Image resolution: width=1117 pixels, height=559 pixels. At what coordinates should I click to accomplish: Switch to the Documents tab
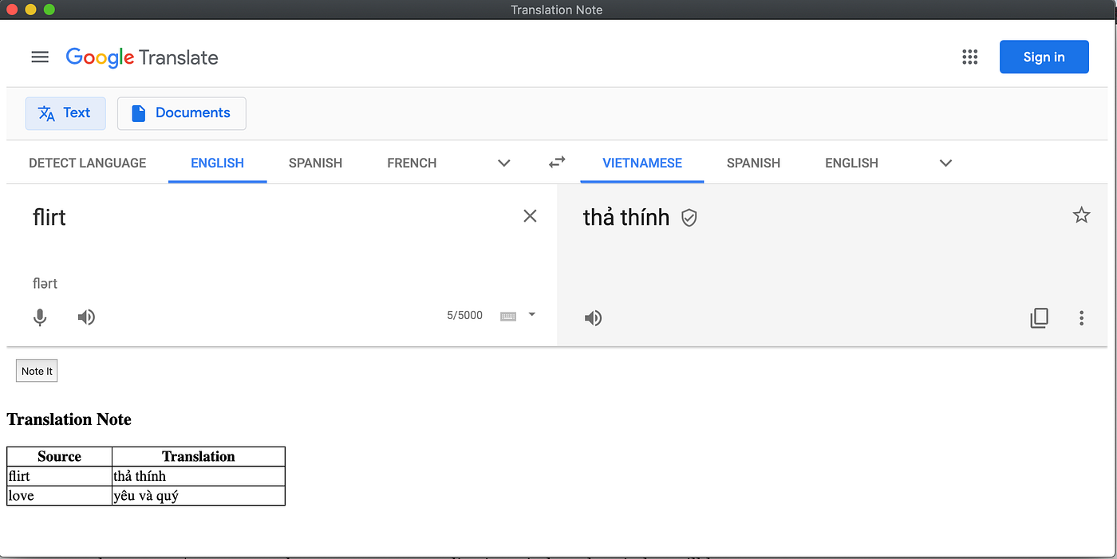coord(181,113)
